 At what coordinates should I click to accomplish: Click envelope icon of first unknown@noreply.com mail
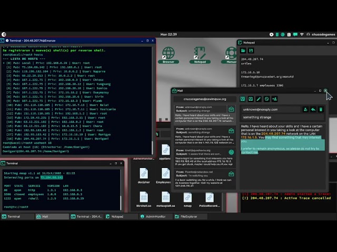pos(231,109)
